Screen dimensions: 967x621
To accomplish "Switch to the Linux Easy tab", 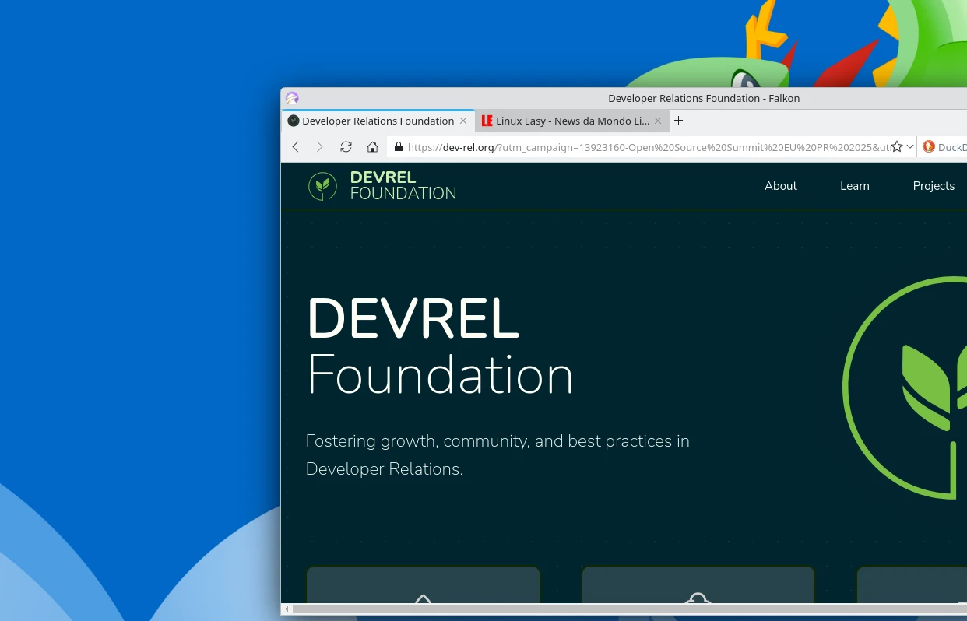I will coord(572,121).
